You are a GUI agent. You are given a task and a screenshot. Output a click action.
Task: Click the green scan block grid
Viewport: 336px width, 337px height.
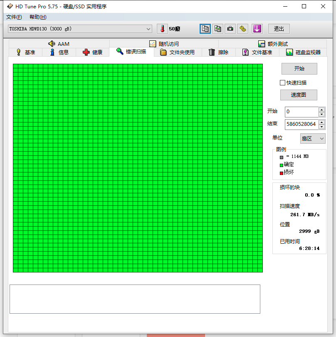[x=138, y=168]
